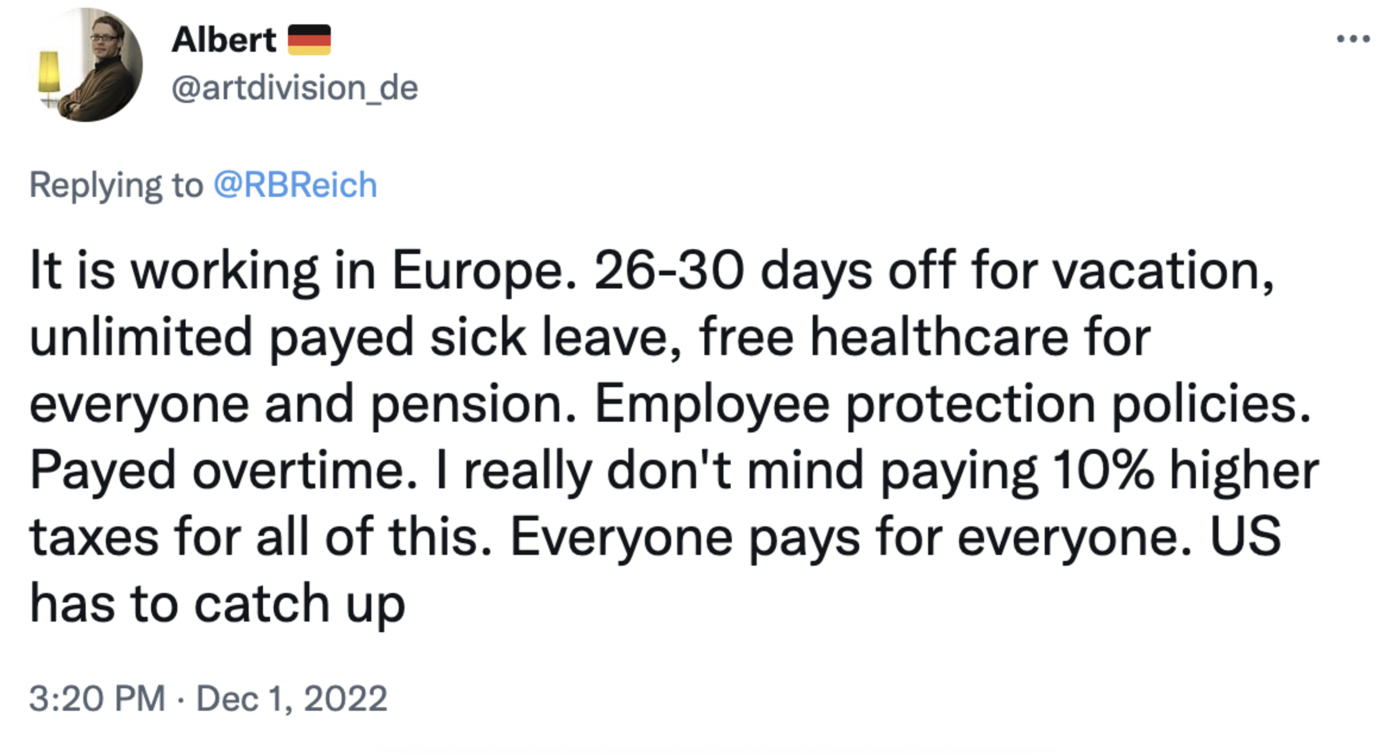Open the three-dot More options menu
Image resolution: width=1397 pixels, height=753 pixels.
1352,39
